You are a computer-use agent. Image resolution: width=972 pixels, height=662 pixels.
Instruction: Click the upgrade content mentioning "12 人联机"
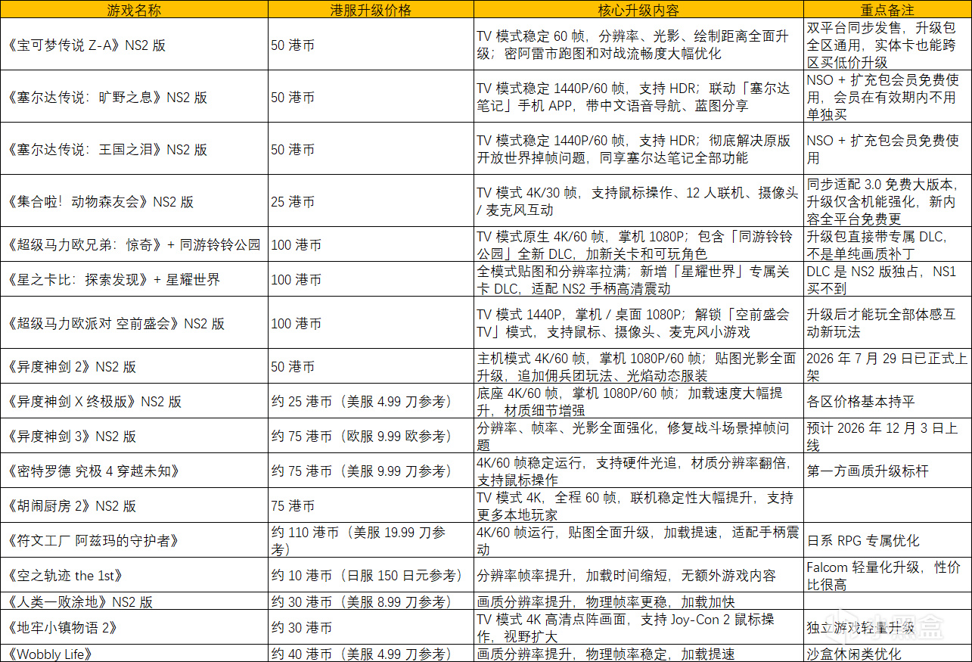(639, 201)
